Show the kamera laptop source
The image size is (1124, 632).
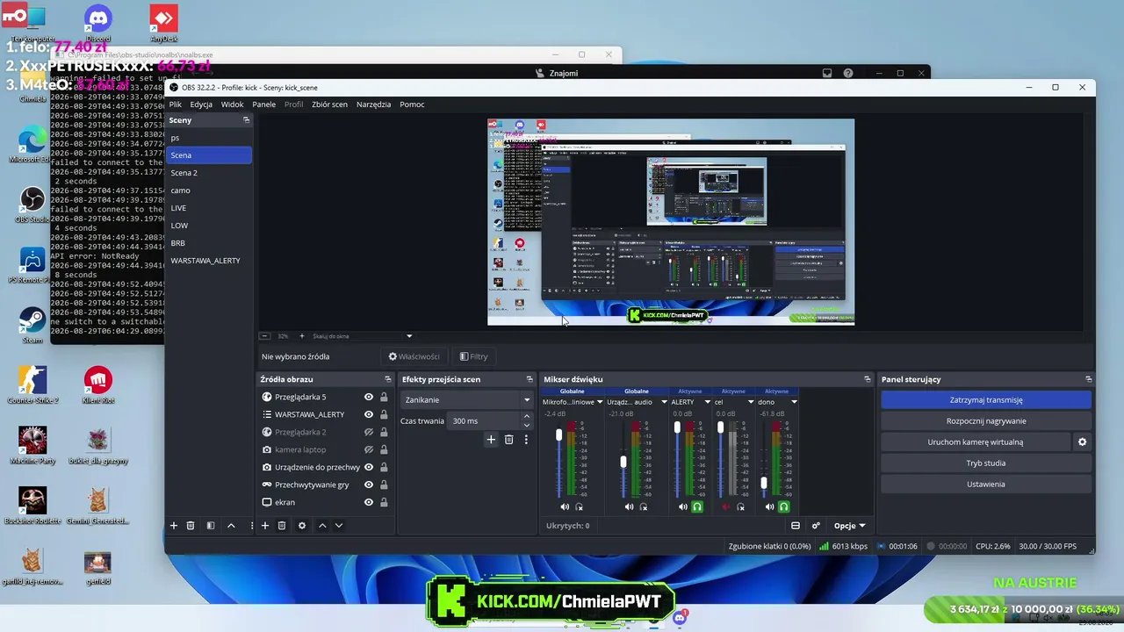(x=369, y=449)
